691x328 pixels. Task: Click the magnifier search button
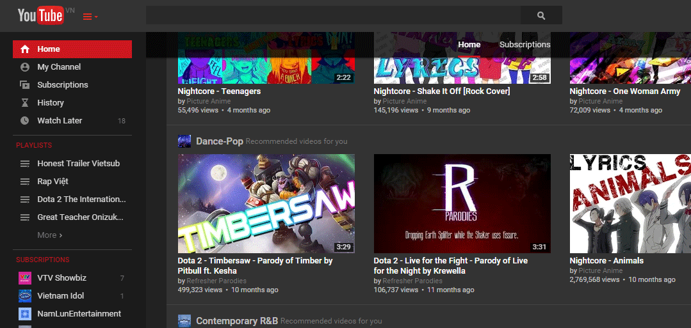coord(541,15)
